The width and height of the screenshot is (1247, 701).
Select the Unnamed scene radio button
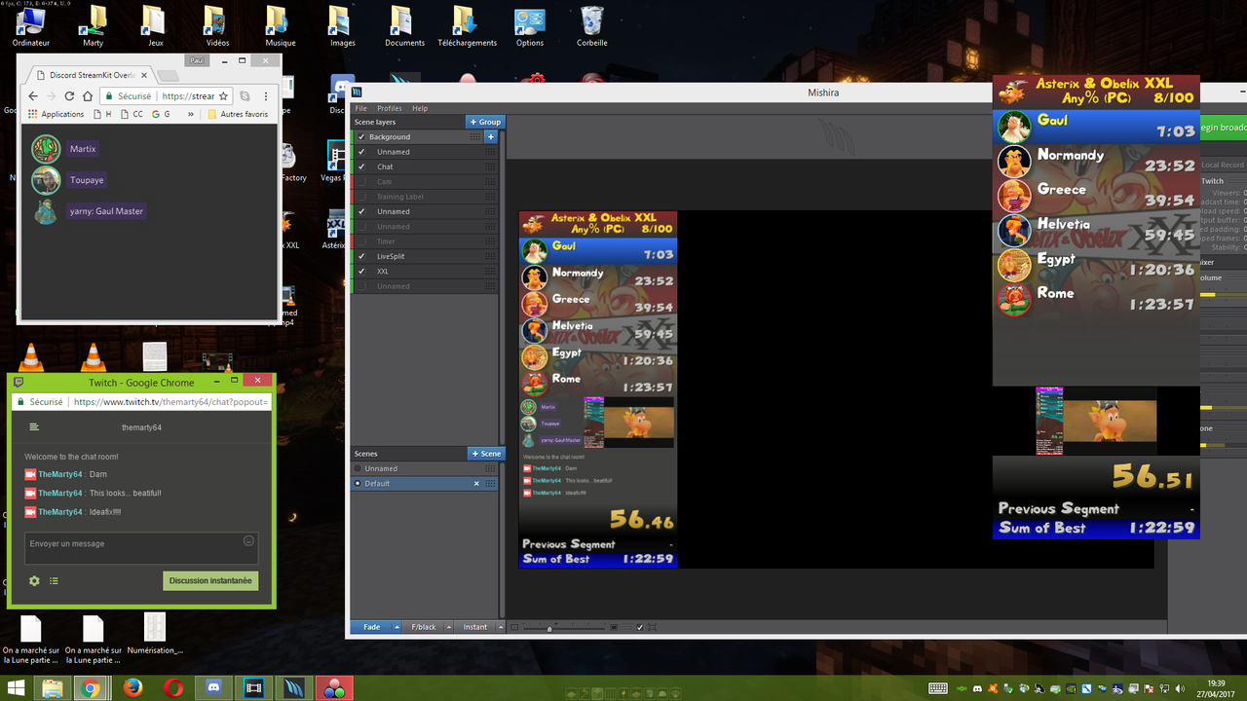(x=358, y=468)
